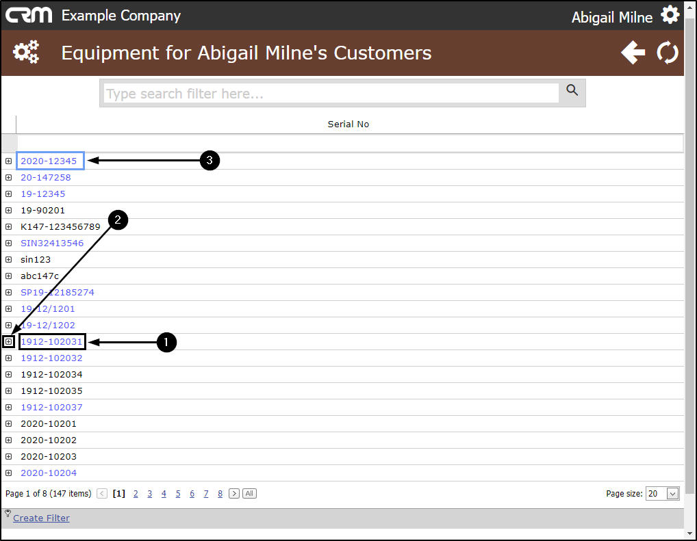Click the refresh icon in header
697x541 pixels.
click(668, 53)
